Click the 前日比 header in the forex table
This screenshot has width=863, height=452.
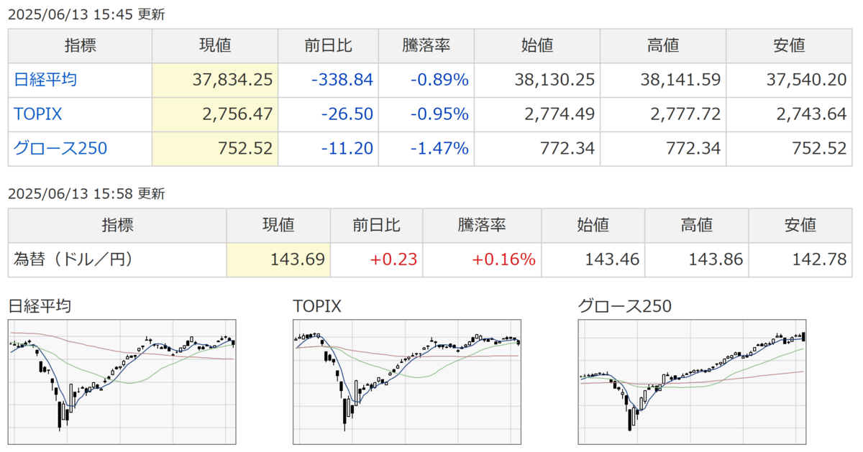[x=376, y=225]
